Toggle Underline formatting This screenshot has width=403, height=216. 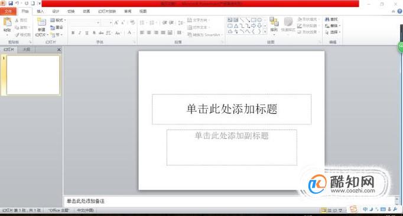pyautogui.click(x=87, y=32)
